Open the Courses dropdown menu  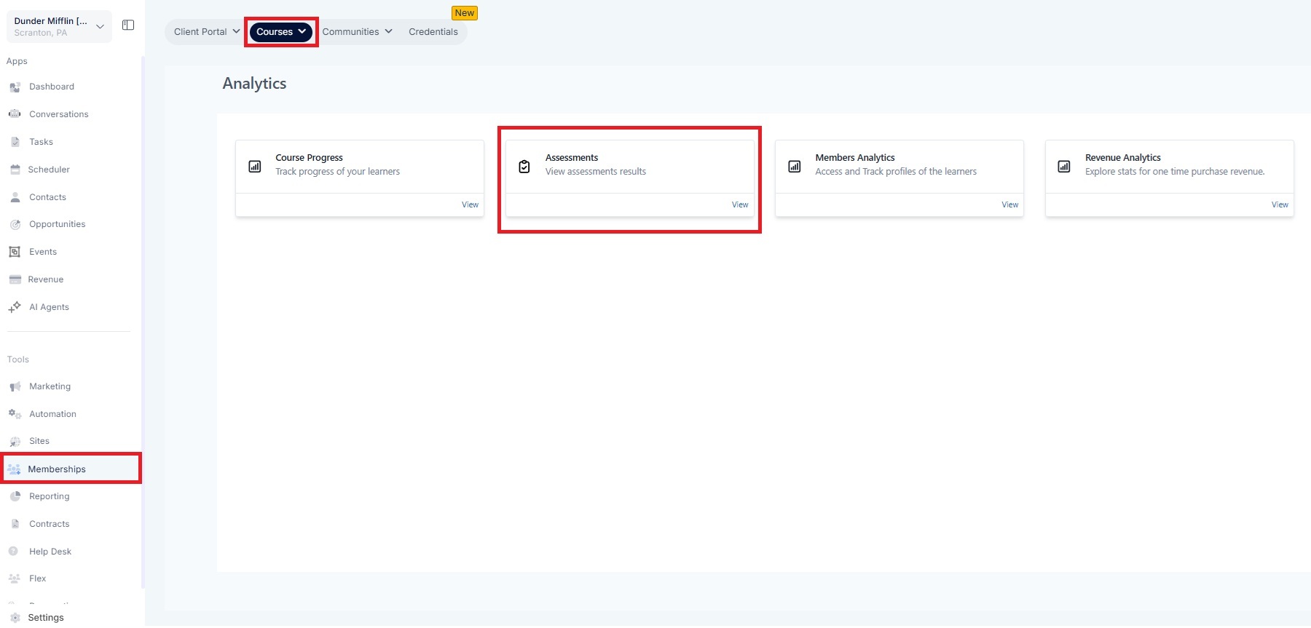[281, 32]
